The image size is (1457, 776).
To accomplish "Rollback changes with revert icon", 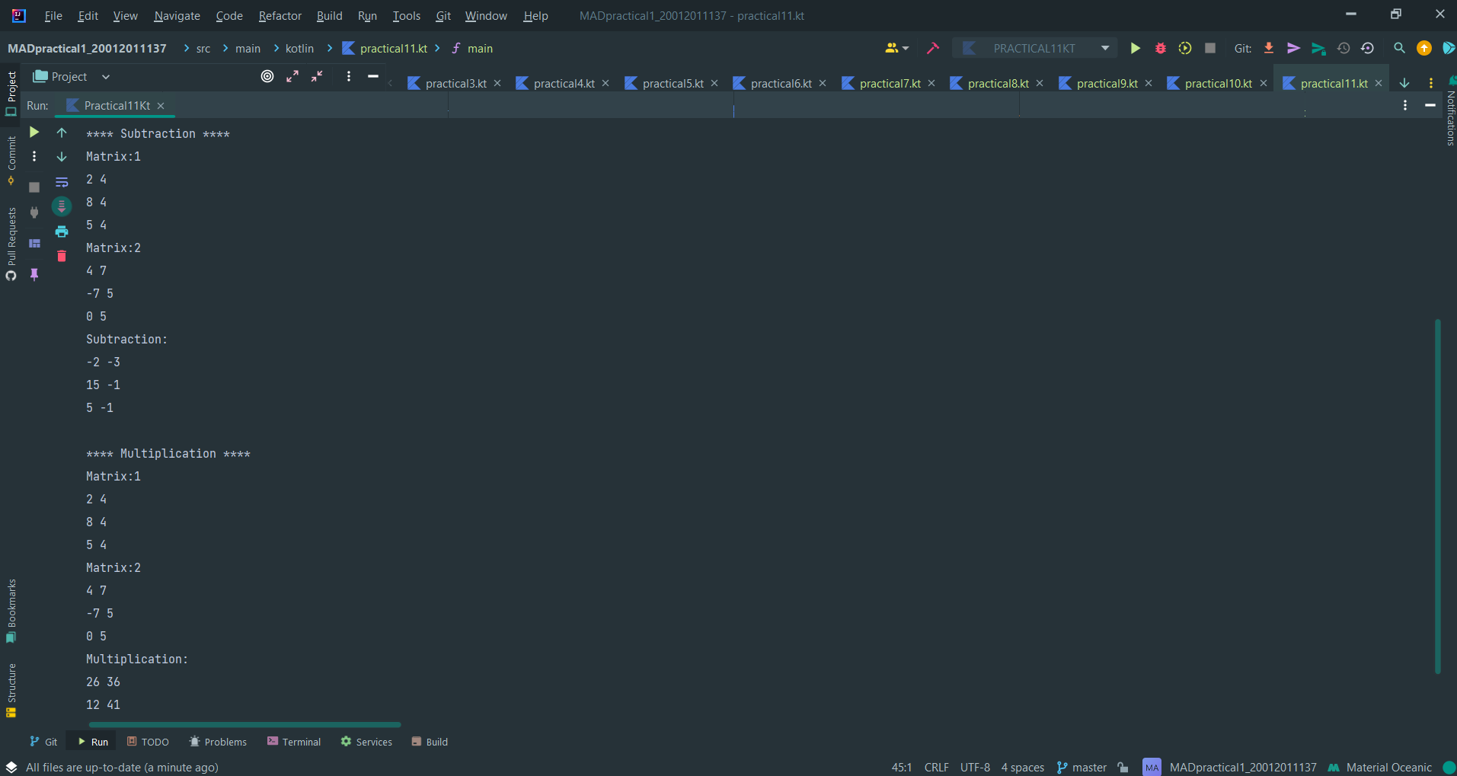I will point(1368,48).
